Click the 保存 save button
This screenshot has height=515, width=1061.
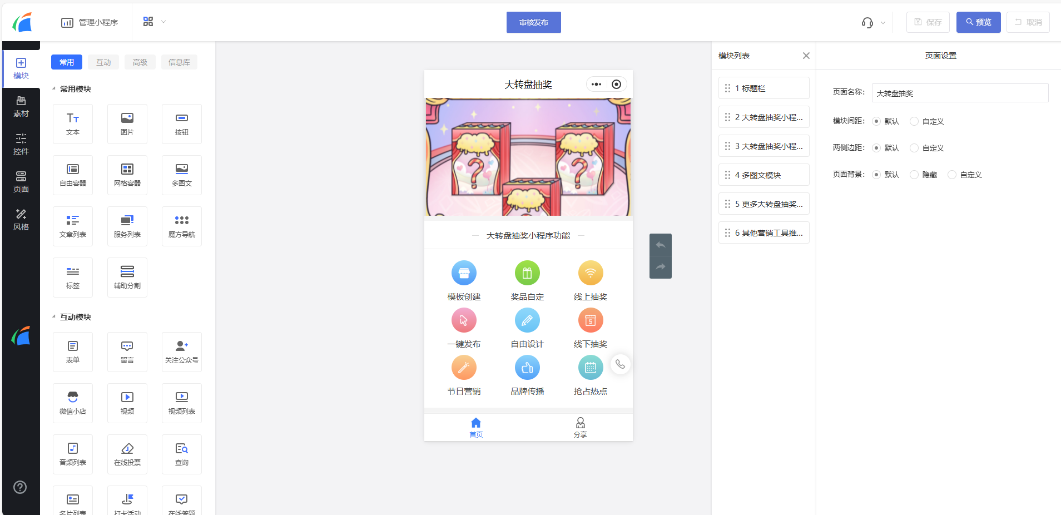point(928,22)
